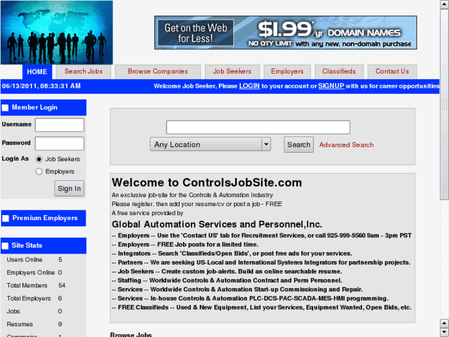449x337 pixels.
Task: Focus the Password input field
Action: coord(59,143)
